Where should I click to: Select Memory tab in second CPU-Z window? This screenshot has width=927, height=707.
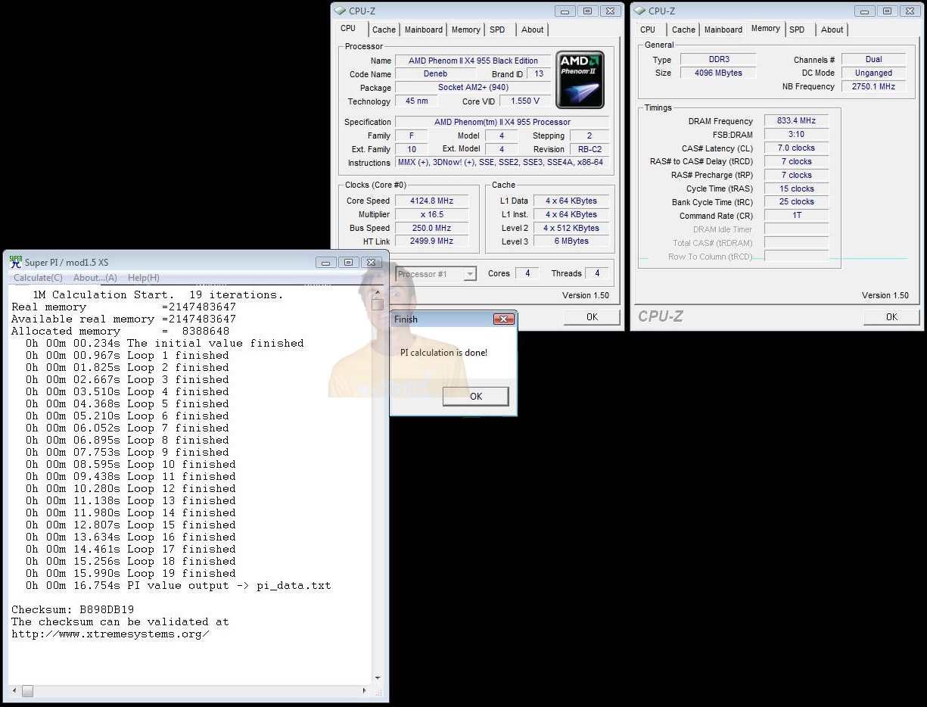[765, 29]
